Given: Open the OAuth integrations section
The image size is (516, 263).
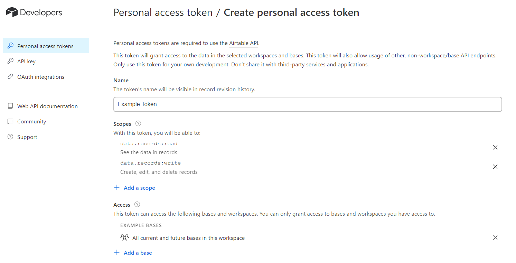Looking at the screenshot, I should point(41,77).
